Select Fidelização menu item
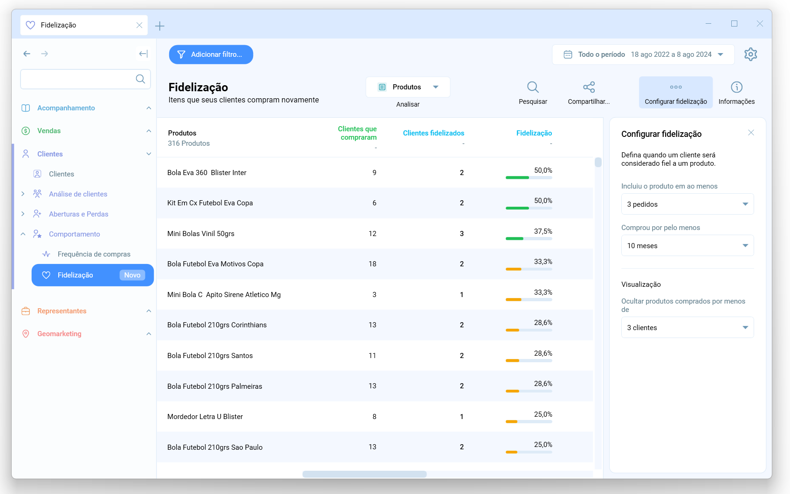Screen dimensions: 790x494 93,275
